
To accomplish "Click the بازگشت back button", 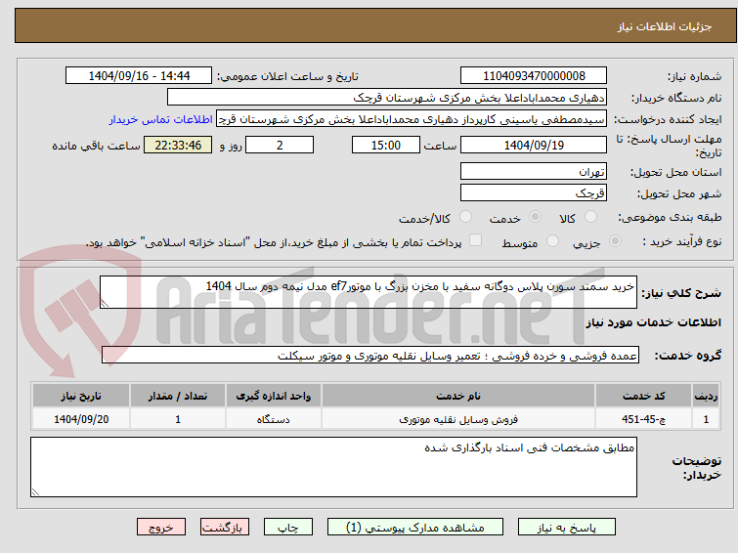I will [224, 528].
